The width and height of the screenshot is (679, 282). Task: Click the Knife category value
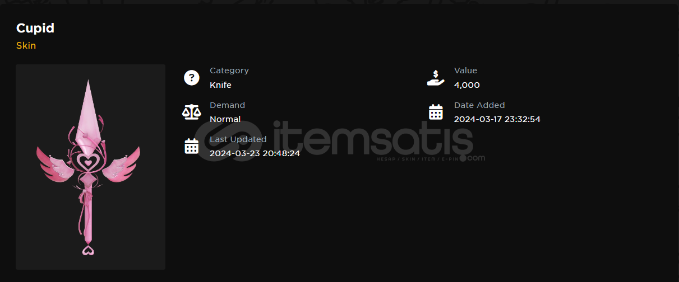220,85
